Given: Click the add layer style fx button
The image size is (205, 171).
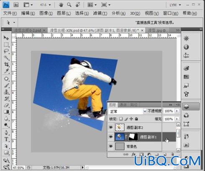Looking at the screenshot, I should 133,154.
